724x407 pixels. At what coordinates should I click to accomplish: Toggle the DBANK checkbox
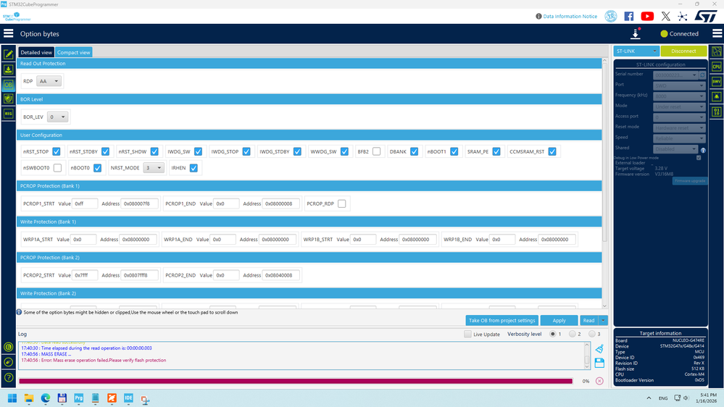click(x=414, y=151)
